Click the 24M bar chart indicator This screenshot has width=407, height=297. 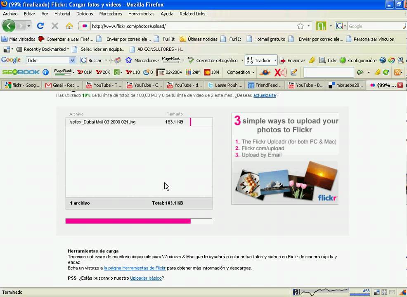pos(193,72)
